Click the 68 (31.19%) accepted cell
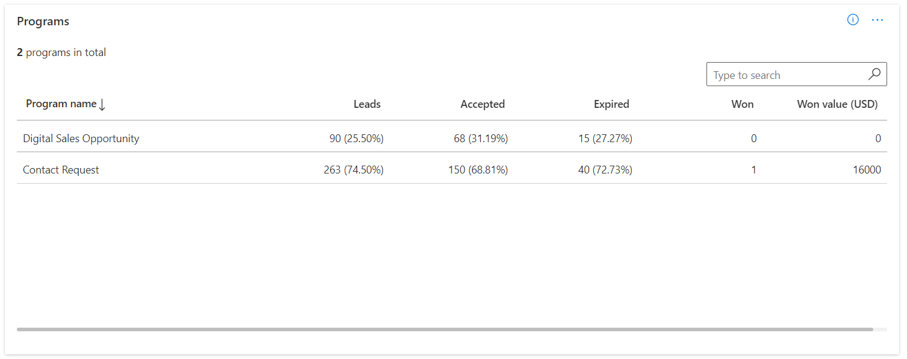The height and width of the screenshot is (359, 907). coord(481,139)
